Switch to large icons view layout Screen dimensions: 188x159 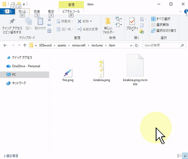coord(185,156)
